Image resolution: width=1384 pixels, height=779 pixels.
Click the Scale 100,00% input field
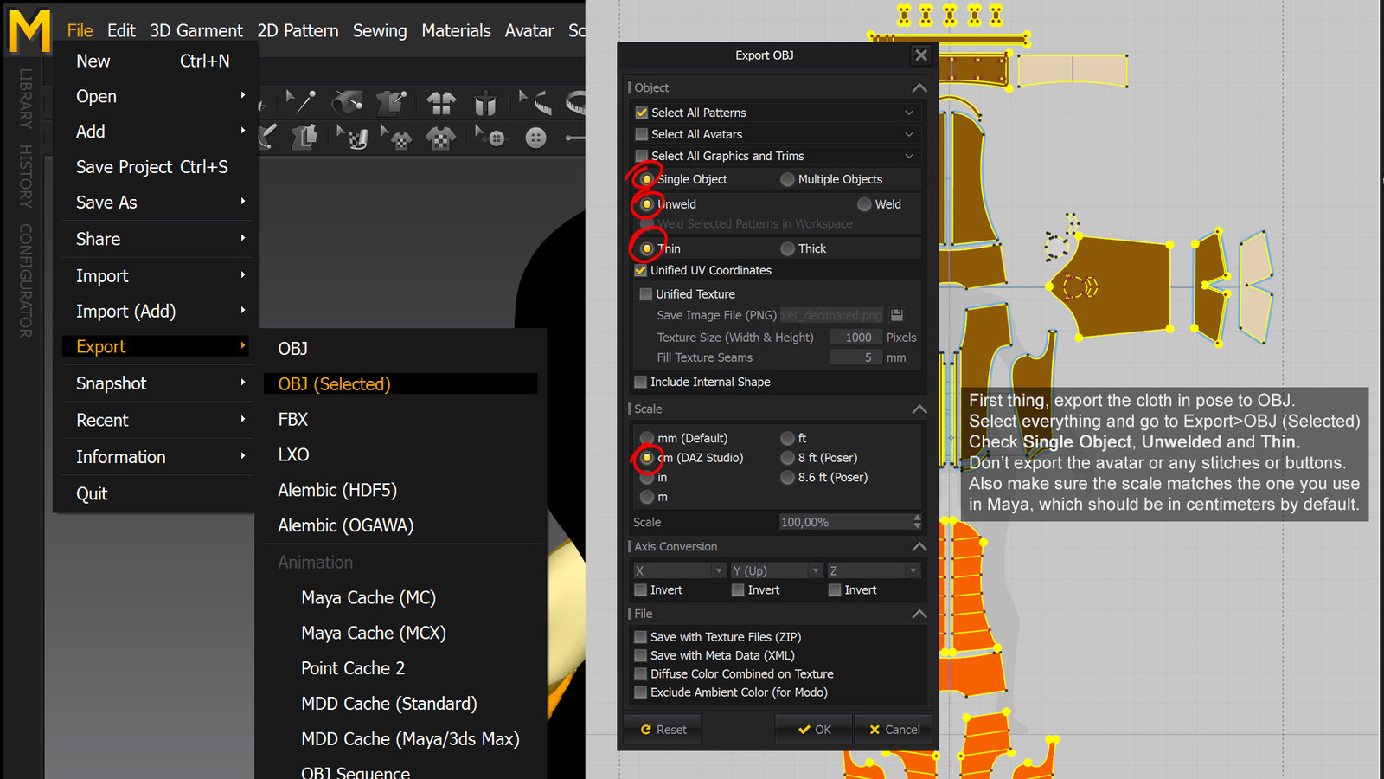[x=846, y=522]
